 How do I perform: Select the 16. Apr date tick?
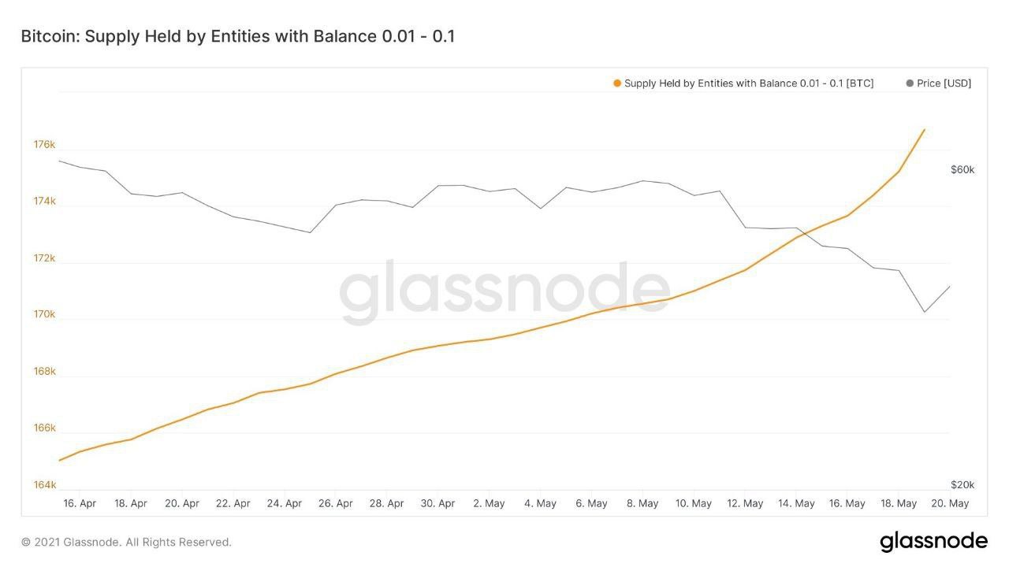[80, 503]
